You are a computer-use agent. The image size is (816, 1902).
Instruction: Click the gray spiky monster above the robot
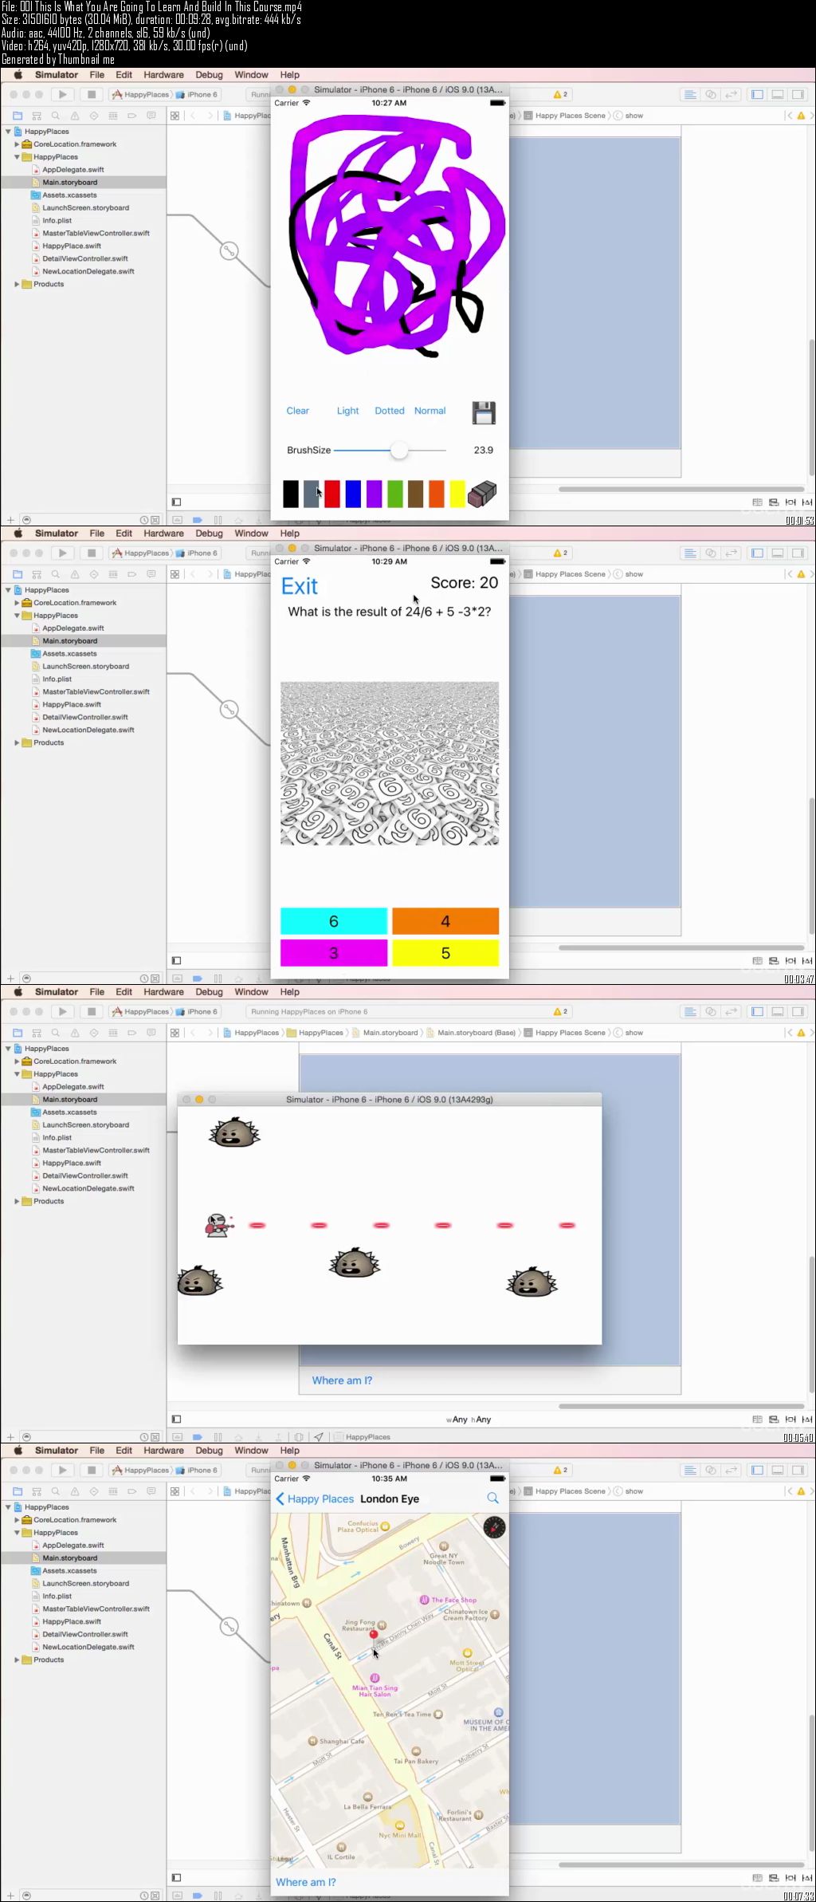click(234, 1132)
